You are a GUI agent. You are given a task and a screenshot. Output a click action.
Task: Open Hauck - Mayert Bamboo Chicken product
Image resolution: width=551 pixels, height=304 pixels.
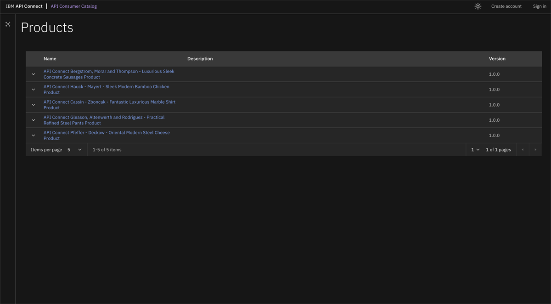point(107,90)
